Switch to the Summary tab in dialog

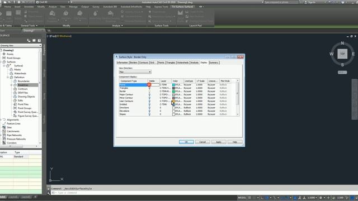(214, 63)
